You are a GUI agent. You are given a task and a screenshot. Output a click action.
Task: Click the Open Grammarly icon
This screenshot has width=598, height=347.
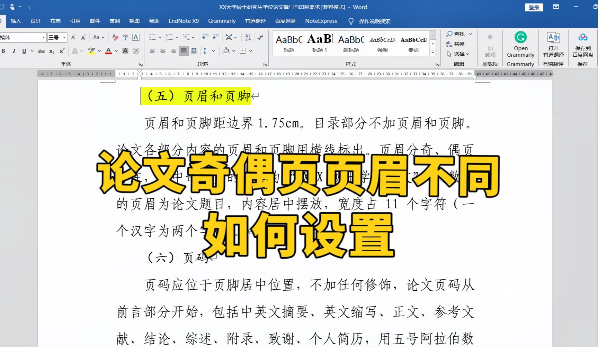click(520, 44)
